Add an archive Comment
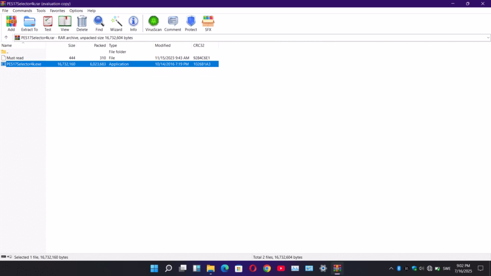Image resolution: width=491 pixels, height=276 pixels. coord(173,23)
